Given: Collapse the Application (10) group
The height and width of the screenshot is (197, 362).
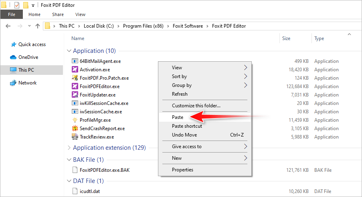Looking at the screenshot, I should [x=68, y=51].
